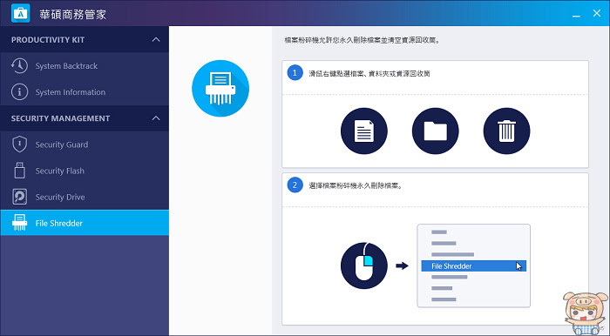Select Security Guard menu item
Screen dimensions: 610x336
point(85,144)
